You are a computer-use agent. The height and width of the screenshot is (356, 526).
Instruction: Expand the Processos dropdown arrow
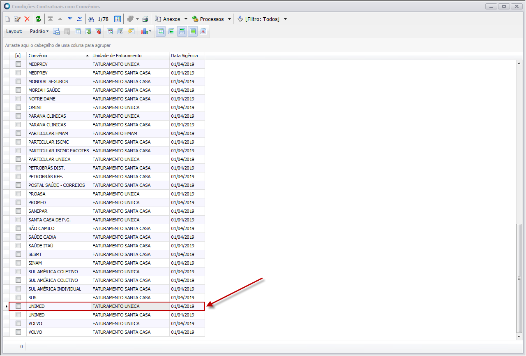tap(229, 19)
